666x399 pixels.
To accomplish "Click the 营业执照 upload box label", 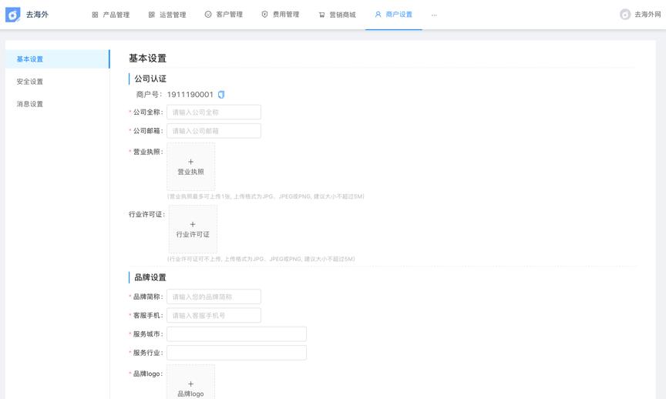I will (190, 172).
